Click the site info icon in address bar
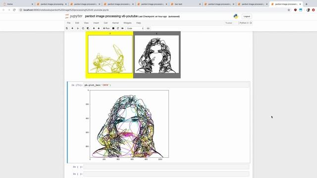Viewport: 317px width, 178px height. tap(21, 10)
